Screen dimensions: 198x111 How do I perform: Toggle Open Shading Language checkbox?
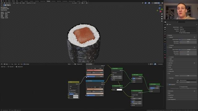180,33
